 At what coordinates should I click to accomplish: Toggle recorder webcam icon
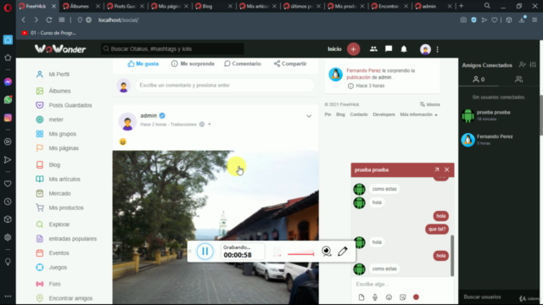(326, 252)
